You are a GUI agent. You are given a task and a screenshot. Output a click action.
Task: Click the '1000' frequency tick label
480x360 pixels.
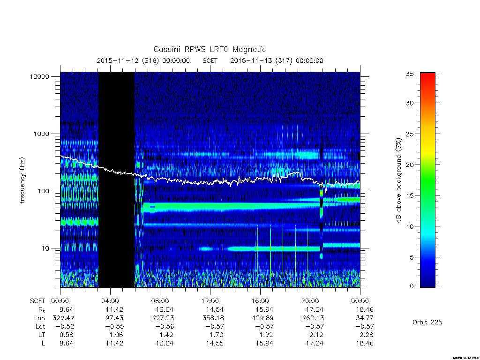tap(41, 134)
